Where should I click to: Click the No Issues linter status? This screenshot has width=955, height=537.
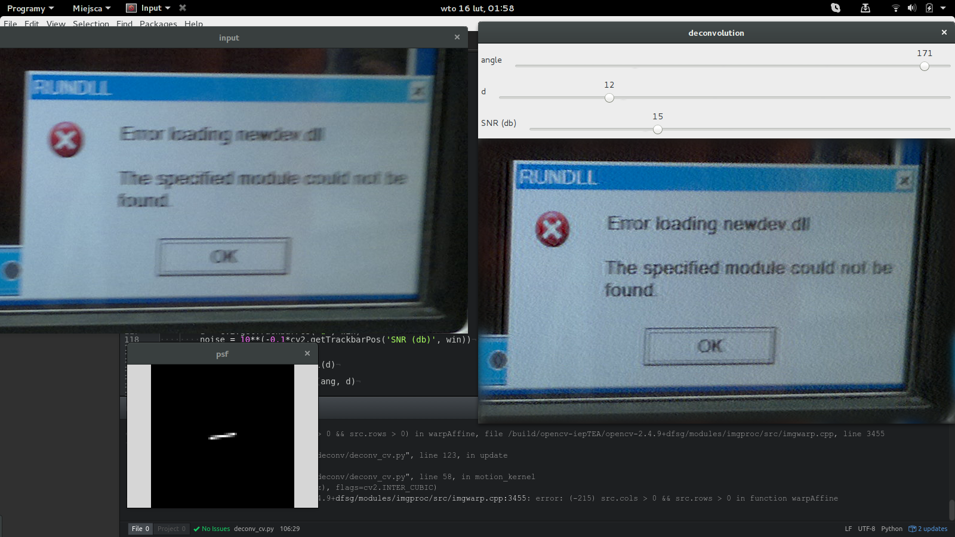[212, 529]
